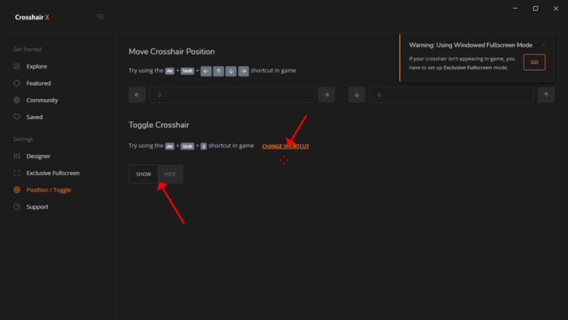
Task: Open the Support page
Action: [37, 207]
